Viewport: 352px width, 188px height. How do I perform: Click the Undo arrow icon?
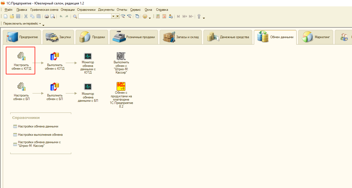pos(61,17)
